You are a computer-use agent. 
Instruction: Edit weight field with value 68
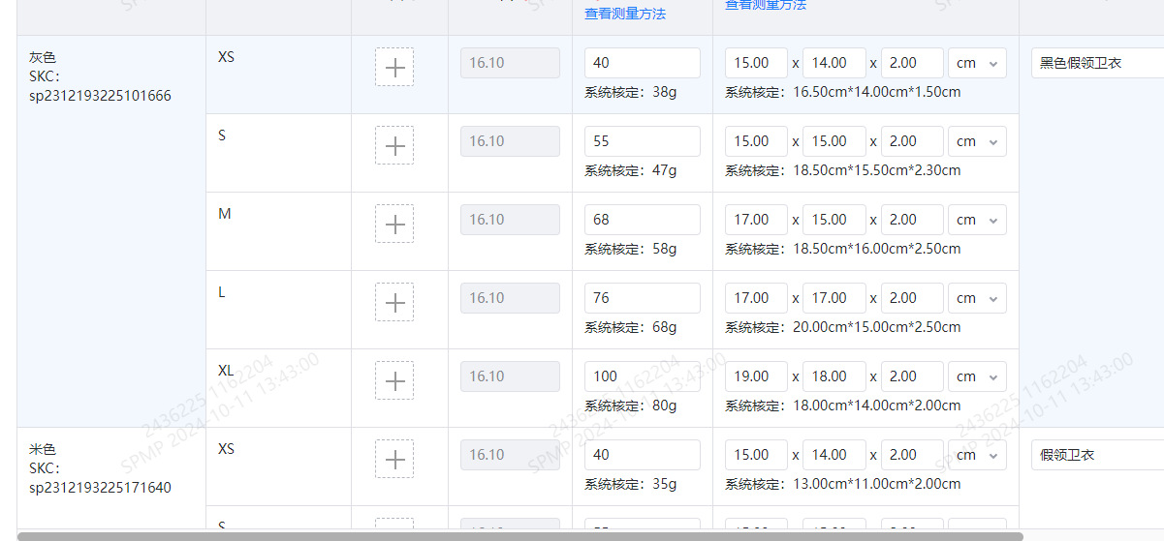[x=643, y=220]
